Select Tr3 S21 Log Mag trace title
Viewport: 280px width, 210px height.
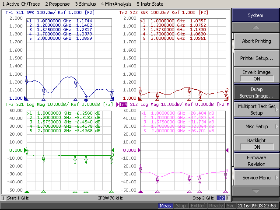59,105
